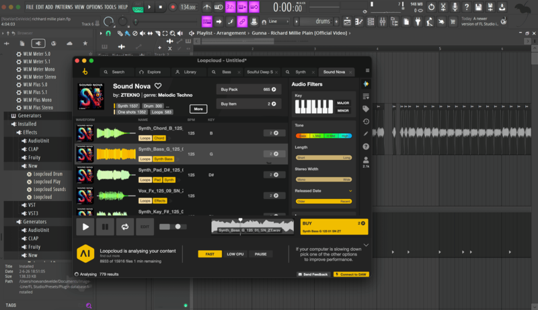Image resolution: width=538 pixels, height=310 pixels.
Task: Click the Buy Item button
Action: pos(248,104)
